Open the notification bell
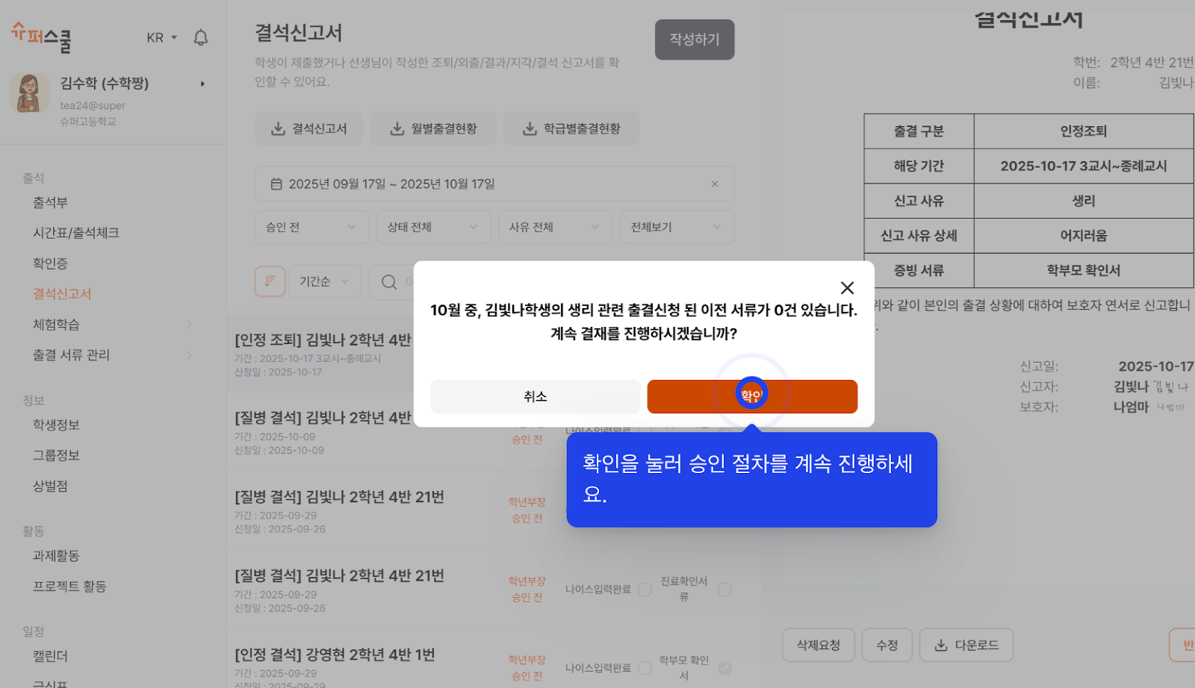Image resolution: width=1195 pixels, height=688 pixels. point(201,37)
